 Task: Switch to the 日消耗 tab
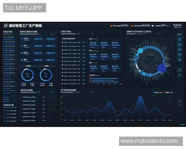[x=46, y=66]
